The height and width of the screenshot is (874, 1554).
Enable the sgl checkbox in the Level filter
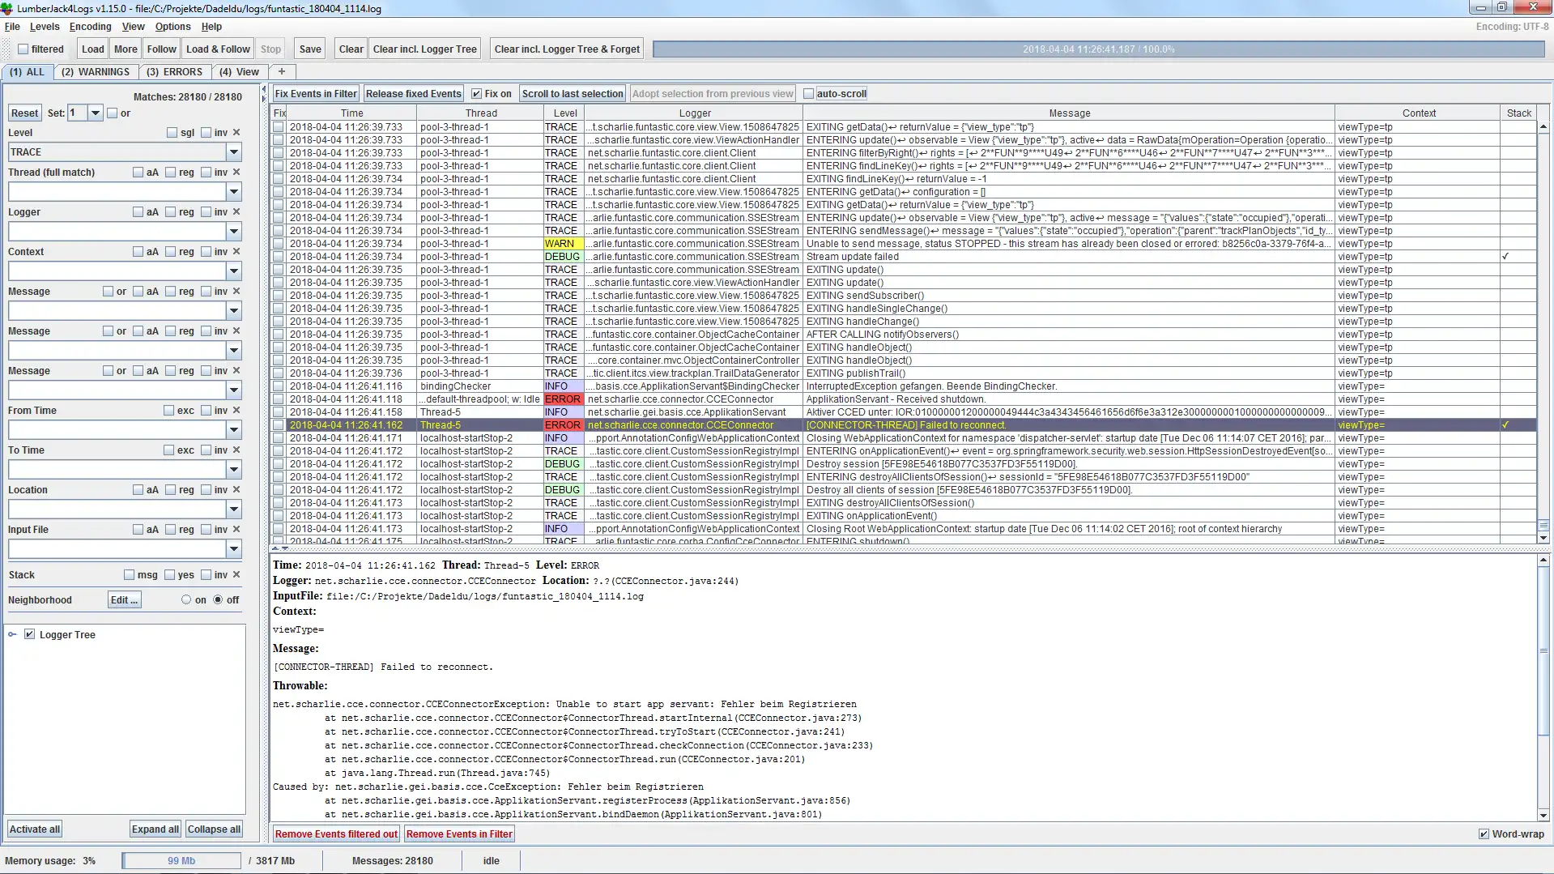(x=172, y=132)
